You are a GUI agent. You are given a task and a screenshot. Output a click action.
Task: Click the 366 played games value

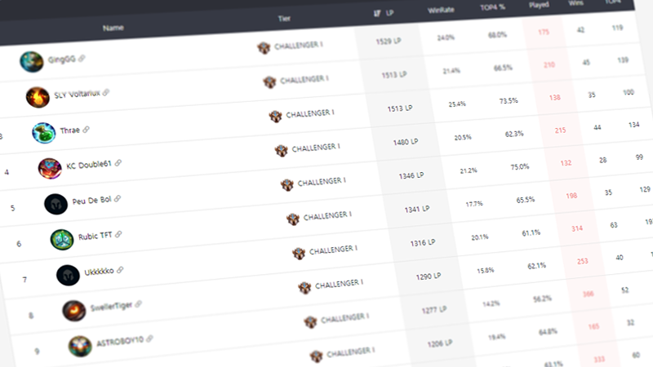588,294
